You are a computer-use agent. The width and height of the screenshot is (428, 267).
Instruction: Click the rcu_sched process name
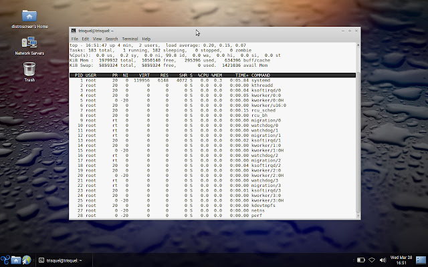[x=263, y=110]
